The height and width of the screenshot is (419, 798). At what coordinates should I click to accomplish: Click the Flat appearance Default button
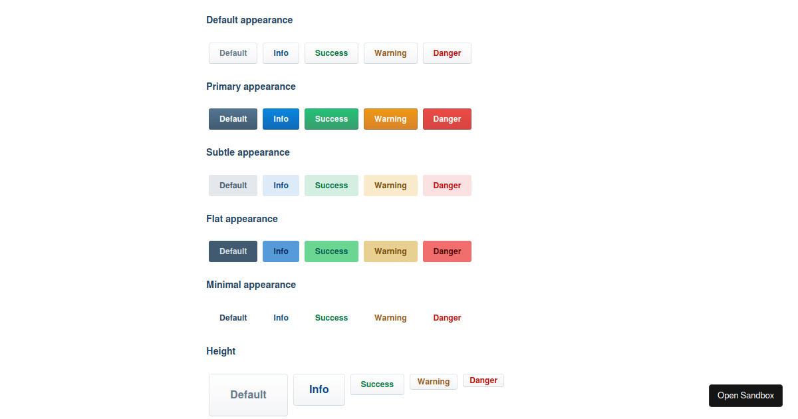(233, 251)
